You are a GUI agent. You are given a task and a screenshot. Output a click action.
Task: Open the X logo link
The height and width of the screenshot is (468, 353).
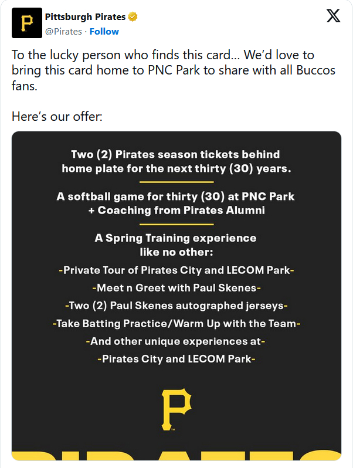point(333,17)
